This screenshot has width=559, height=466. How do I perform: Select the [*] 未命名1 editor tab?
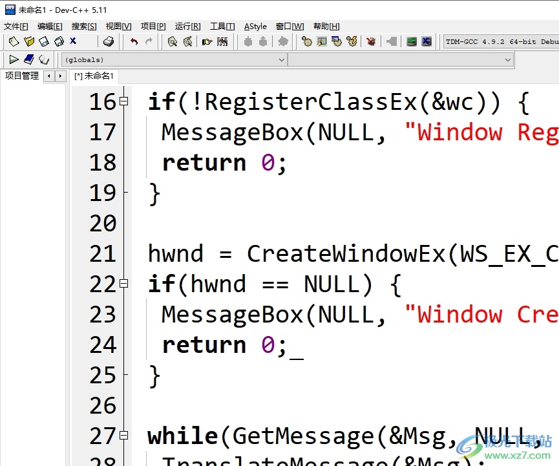point(94,76)
